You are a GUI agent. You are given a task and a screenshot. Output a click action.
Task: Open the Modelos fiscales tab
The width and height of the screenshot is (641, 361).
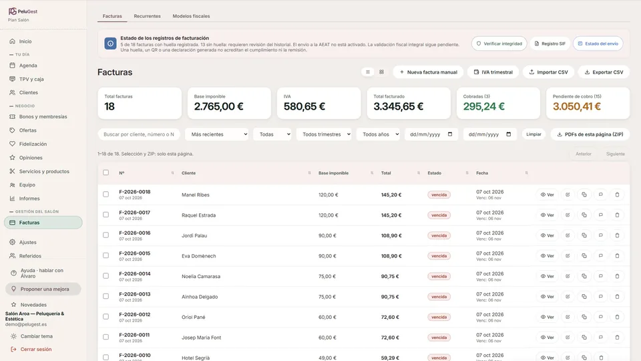[x=191, y=16]
